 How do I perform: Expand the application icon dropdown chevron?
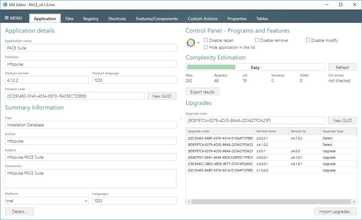(198, 43)
